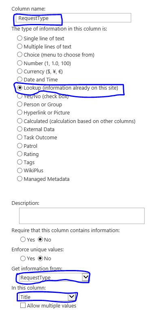The height and width of the screenshot is (312, 158).
Task: Expand the In this column Title dropdown
Action: [47, 297]
